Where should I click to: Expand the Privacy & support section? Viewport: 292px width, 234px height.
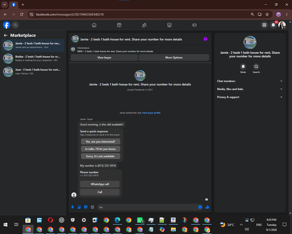(250, 97)
